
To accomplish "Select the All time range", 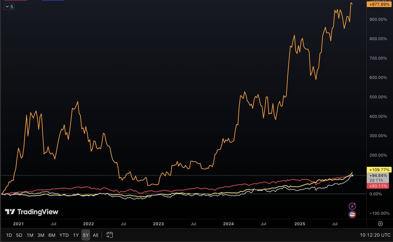I will [95, 235].
